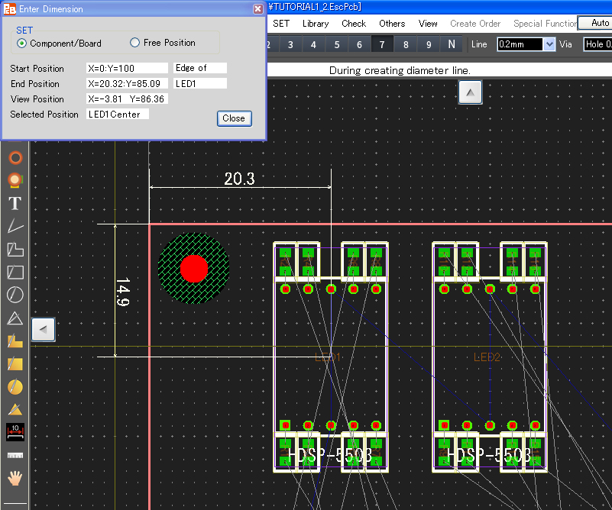Click the LED2 component label
Image resolution: width=612 pixels, height=510 pixels.
point(487,357)
